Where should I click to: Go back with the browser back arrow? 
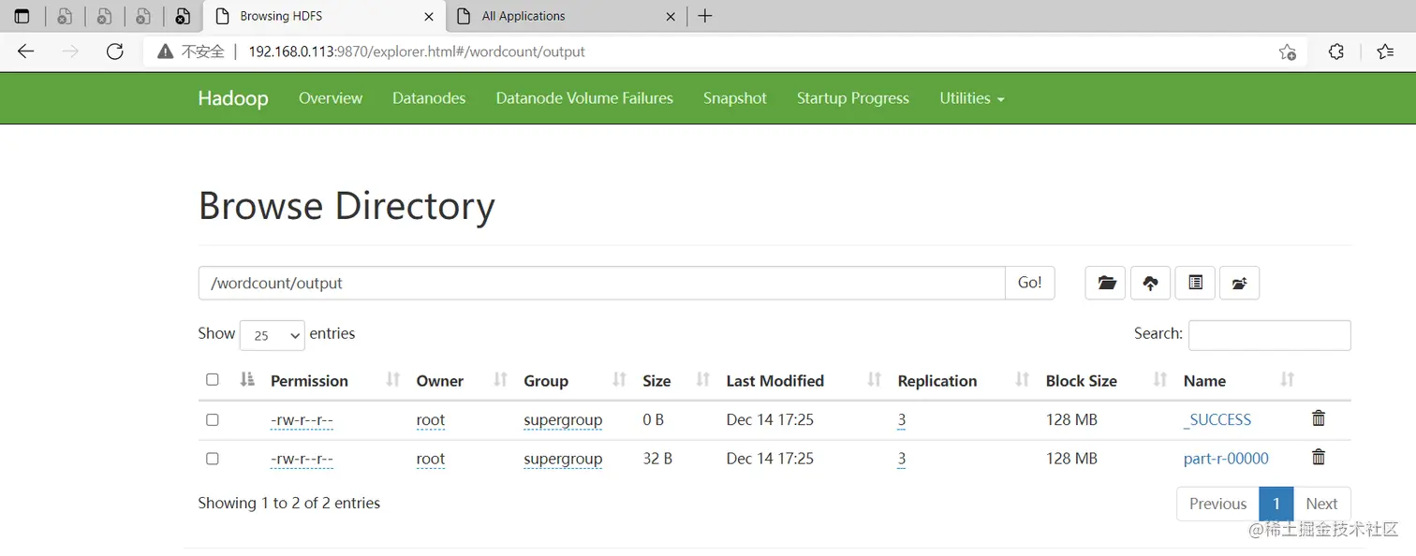pos(26,51)
